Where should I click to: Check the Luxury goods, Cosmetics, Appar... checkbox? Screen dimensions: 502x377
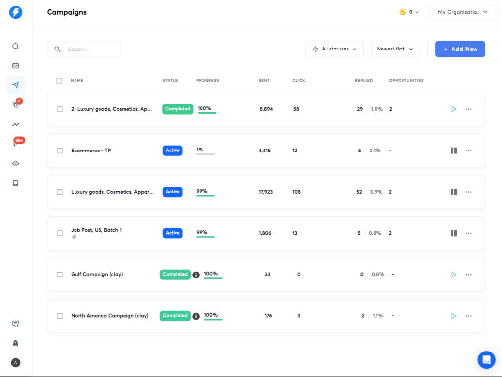(60, 192)
